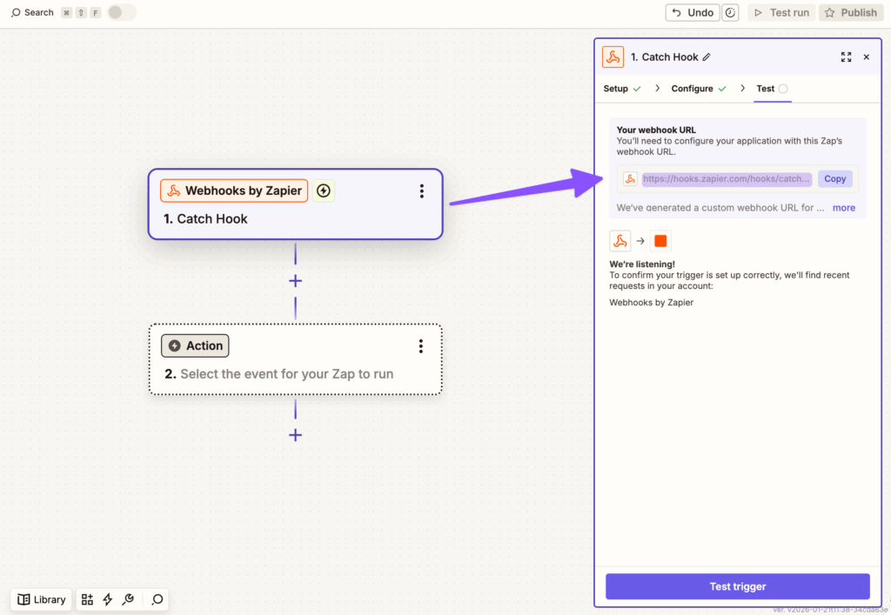Add a step using the plus below Catch Hook
This screenshot has width=891, height=615.
[x=295, y=280]
